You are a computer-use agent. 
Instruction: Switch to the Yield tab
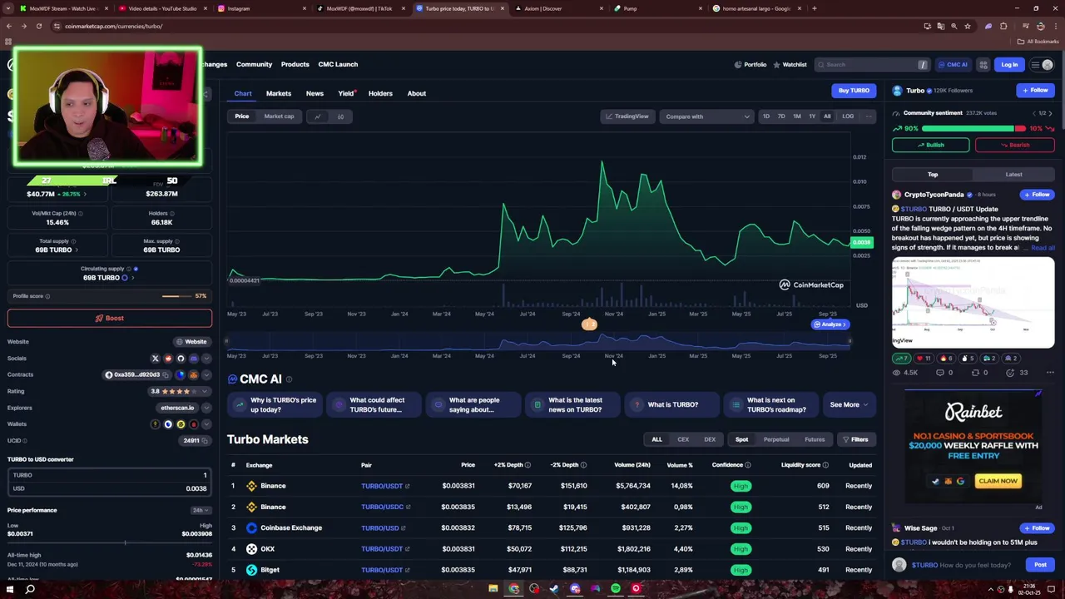345,93
